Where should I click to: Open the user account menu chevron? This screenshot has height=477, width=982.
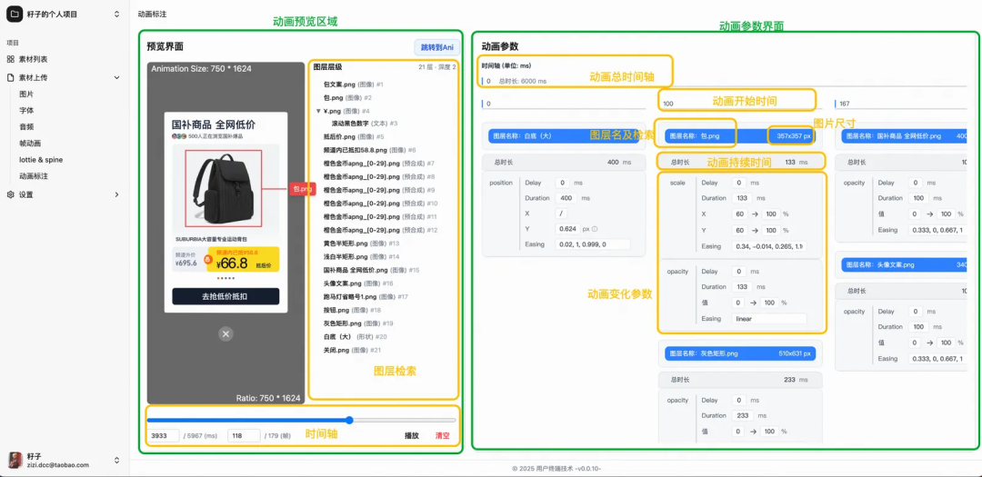point(116,460)
